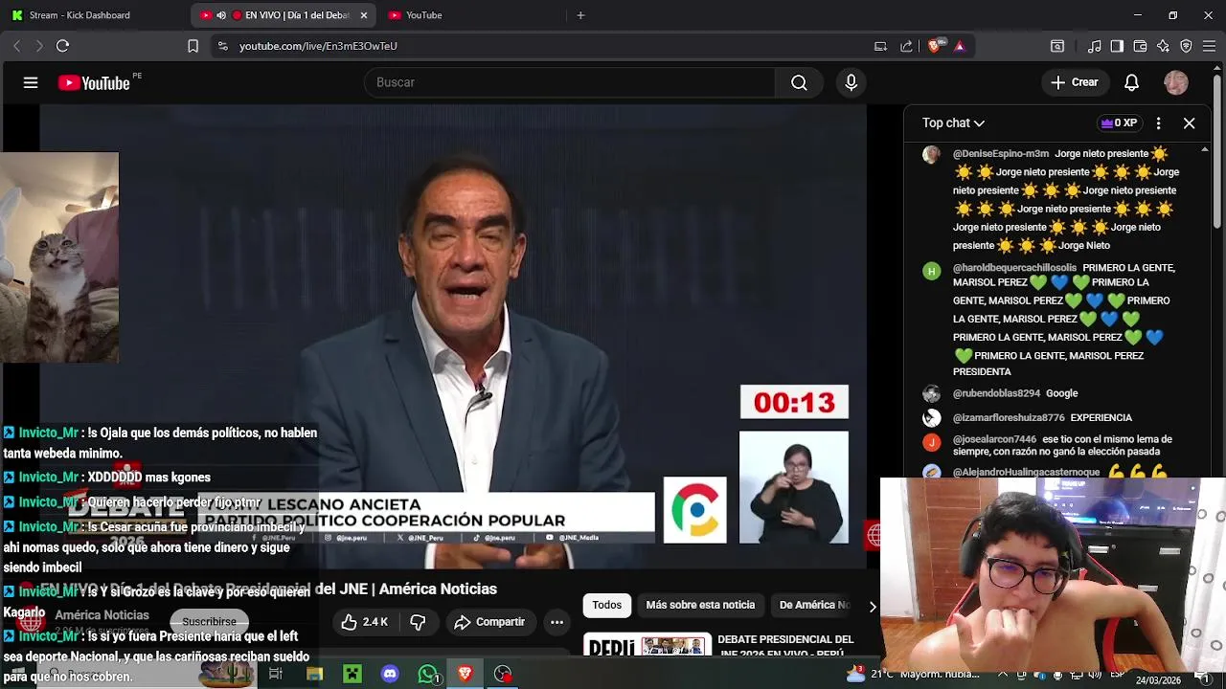
Task: Click the 0 XP crown badge
Action: 1119,123
